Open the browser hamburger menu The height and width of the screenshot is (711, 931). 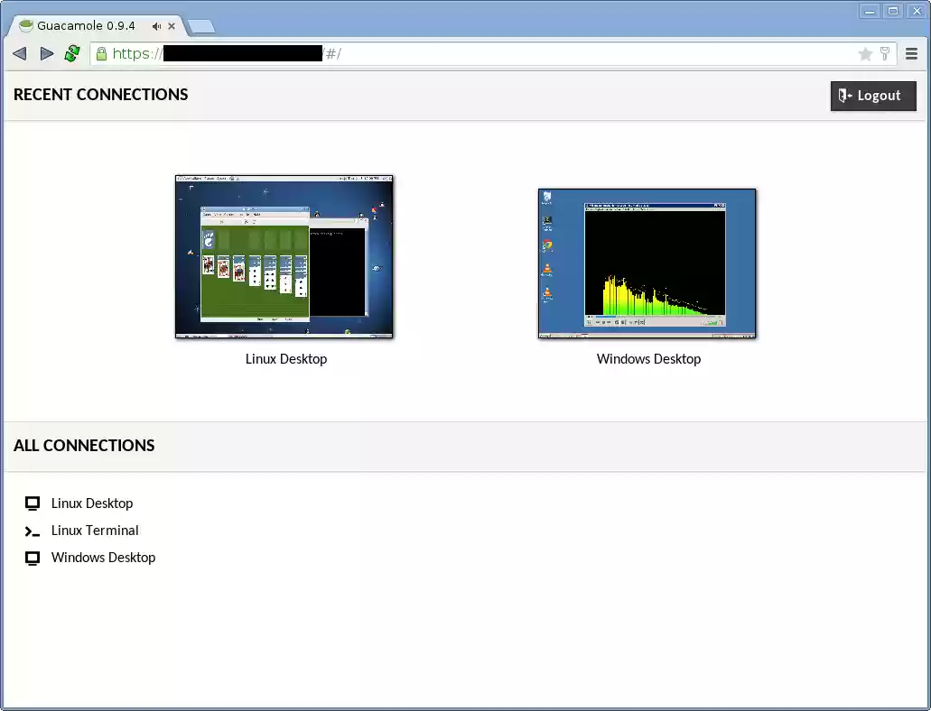pyautogui.click(x=912, y=54)
